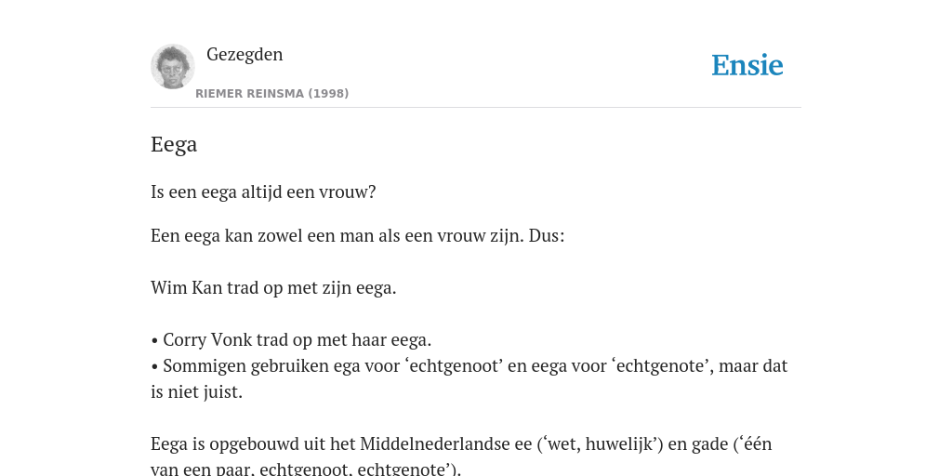Open the Ensie logo link
Screen dimensions: 952x476
(x=747, y=65)
